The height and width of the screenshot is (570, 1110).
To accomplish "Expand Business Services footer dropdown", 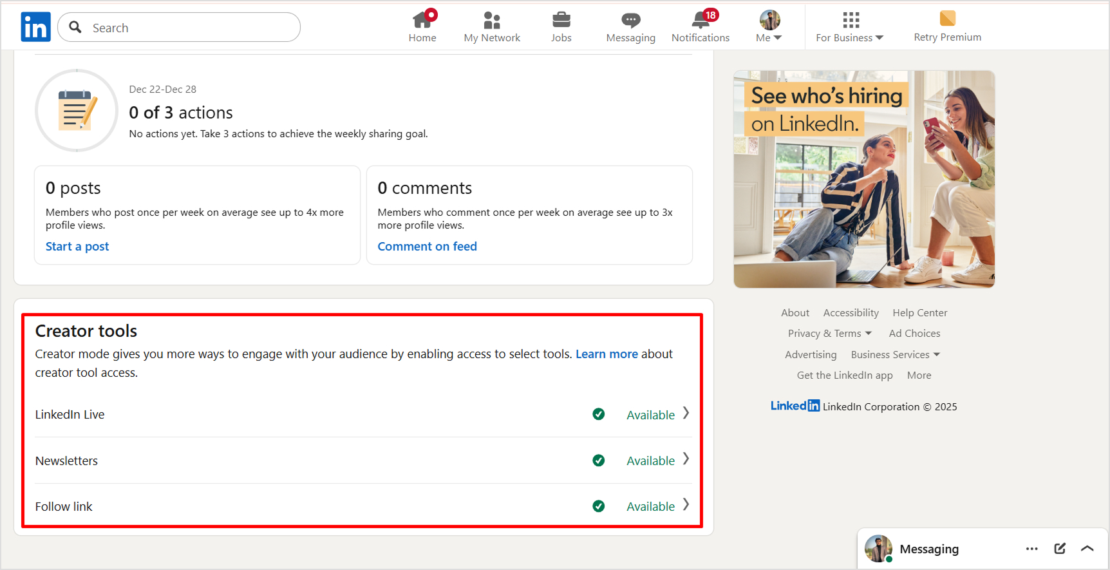I will tap(895, 355).
